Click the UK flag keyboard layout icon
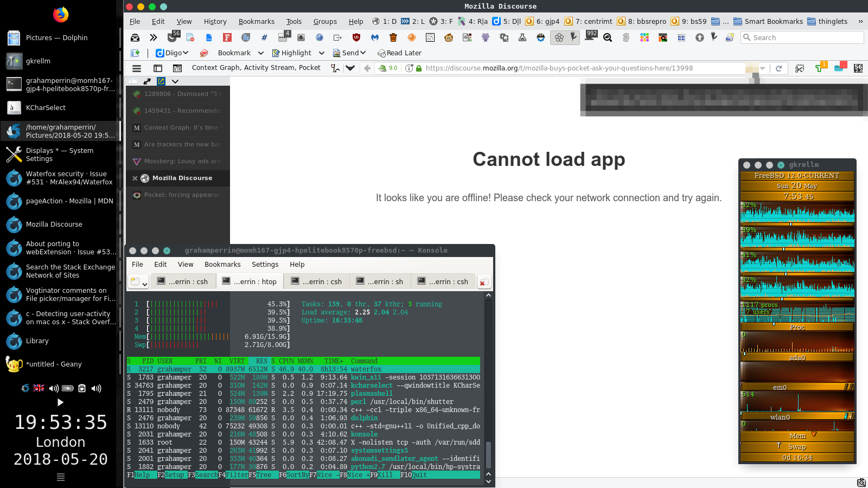The width and height of the screenshot is (868, 488). tap(39, 388)
